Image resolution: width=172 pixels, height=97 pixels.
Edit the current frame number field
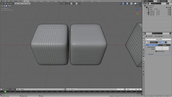[x=120, y=89]
